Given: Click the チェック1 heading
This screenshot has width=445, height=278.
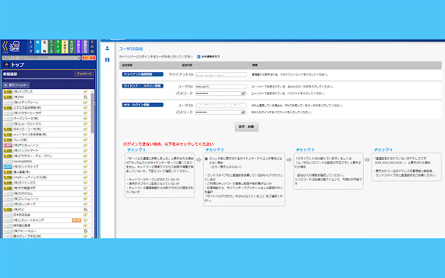Looking at the screenshot, I should pyautogui.click(x=136, y=150).
